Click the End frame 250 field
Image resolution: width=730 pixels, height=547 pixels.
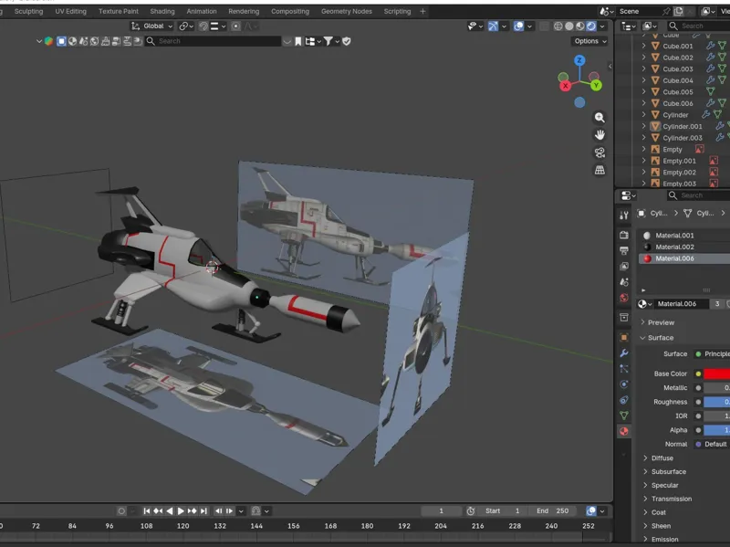pyautogui.click(x=553, y=511)
